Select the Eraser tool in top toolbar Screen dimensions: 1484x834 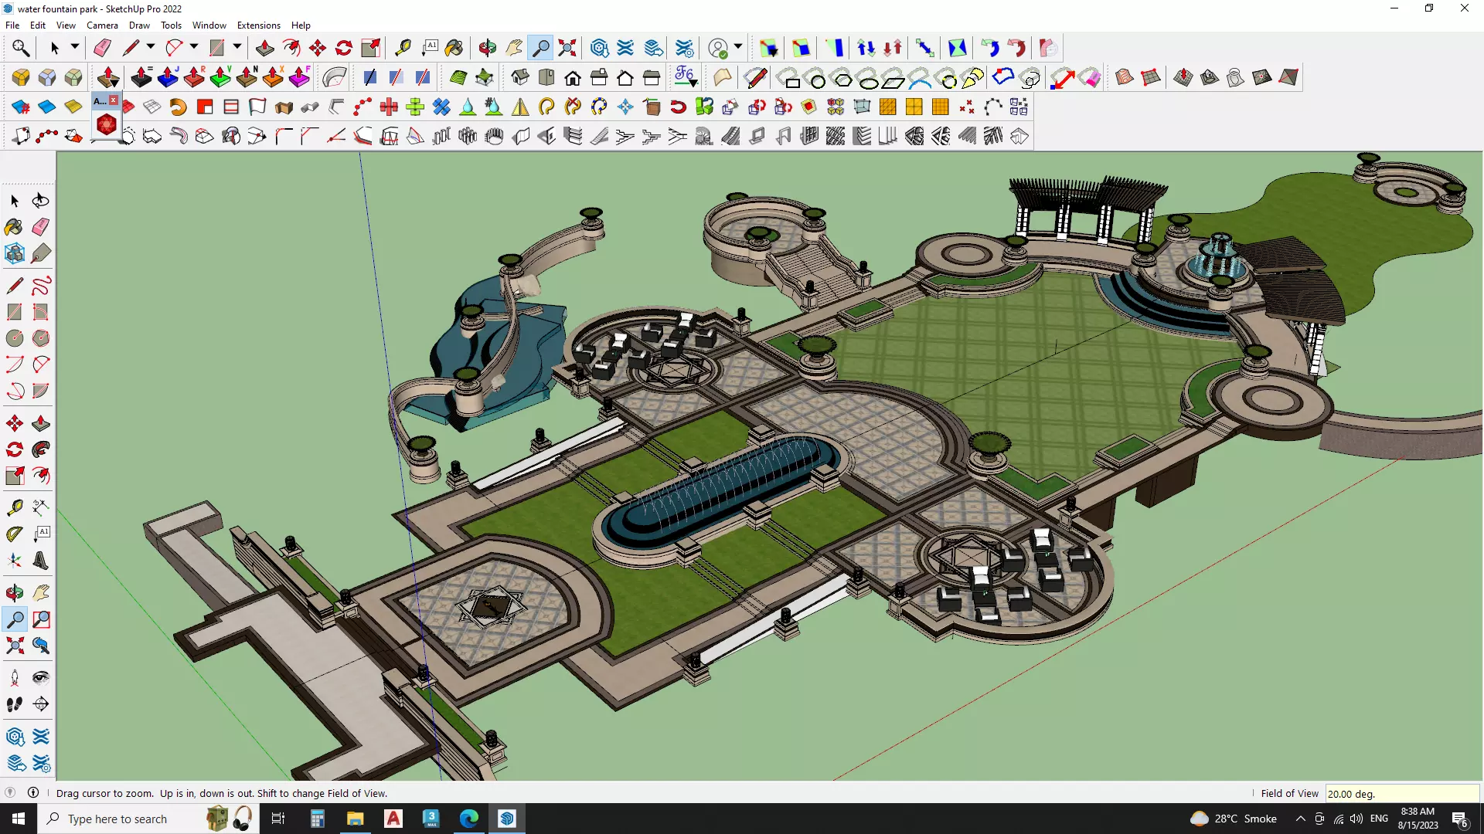click(x=102, y=48)
